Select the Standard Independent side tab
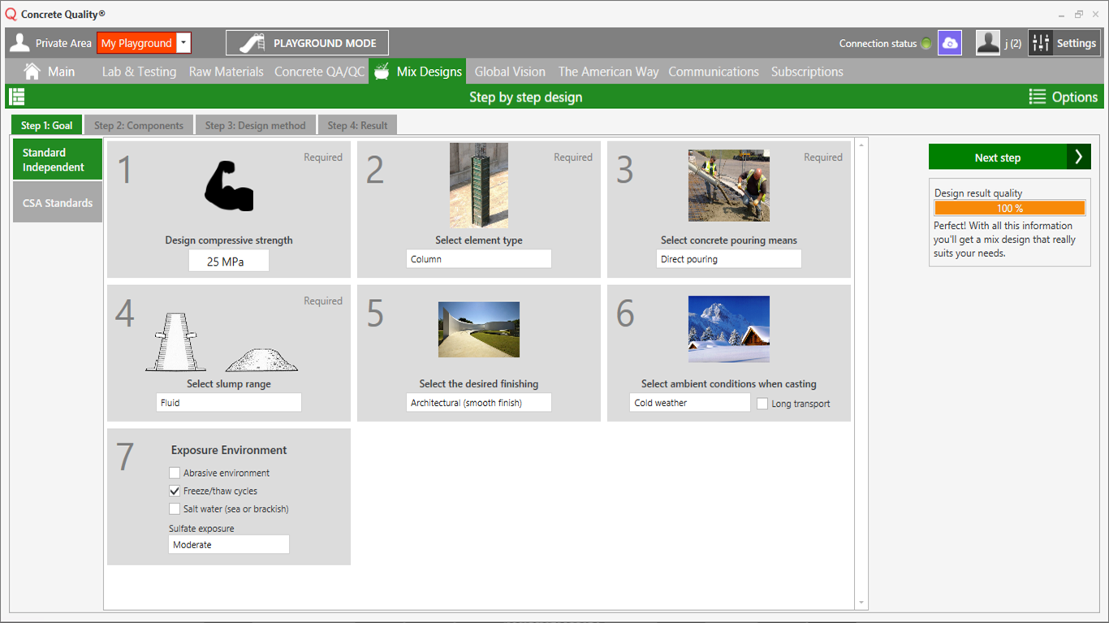The image size is (1109, 623). click(x=58, y=159)
